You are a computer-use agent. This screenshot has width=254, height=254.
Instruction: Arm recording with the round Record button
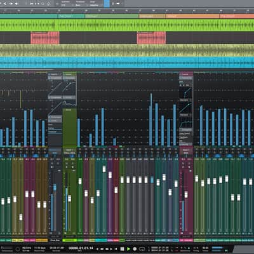[x=135, y=249]
